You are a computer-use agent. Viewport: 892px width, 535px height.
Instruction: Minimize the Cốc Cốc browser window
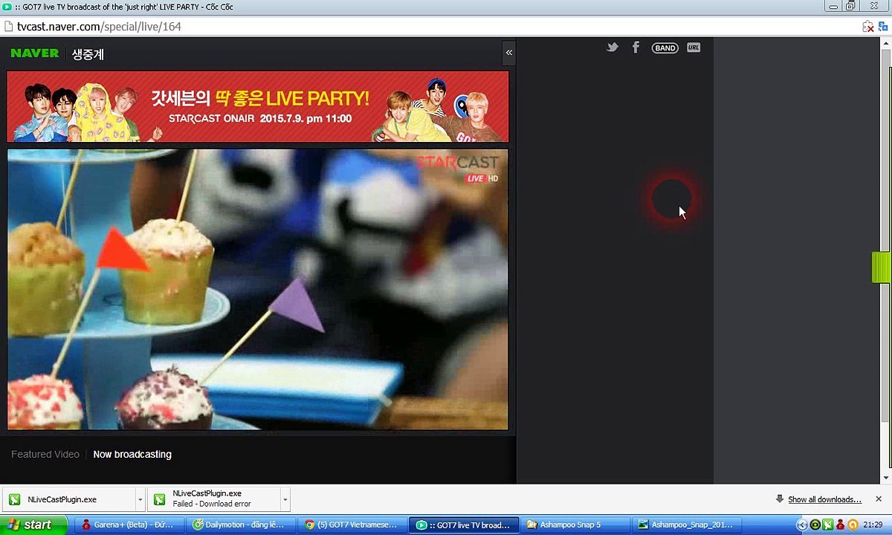(833, 6)
